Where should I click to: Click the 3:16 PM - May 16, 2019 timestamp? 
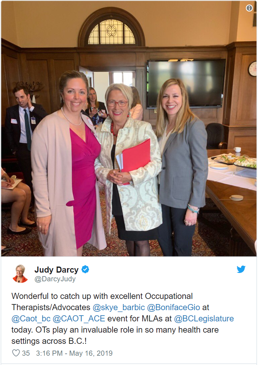(x=74, y=353)
